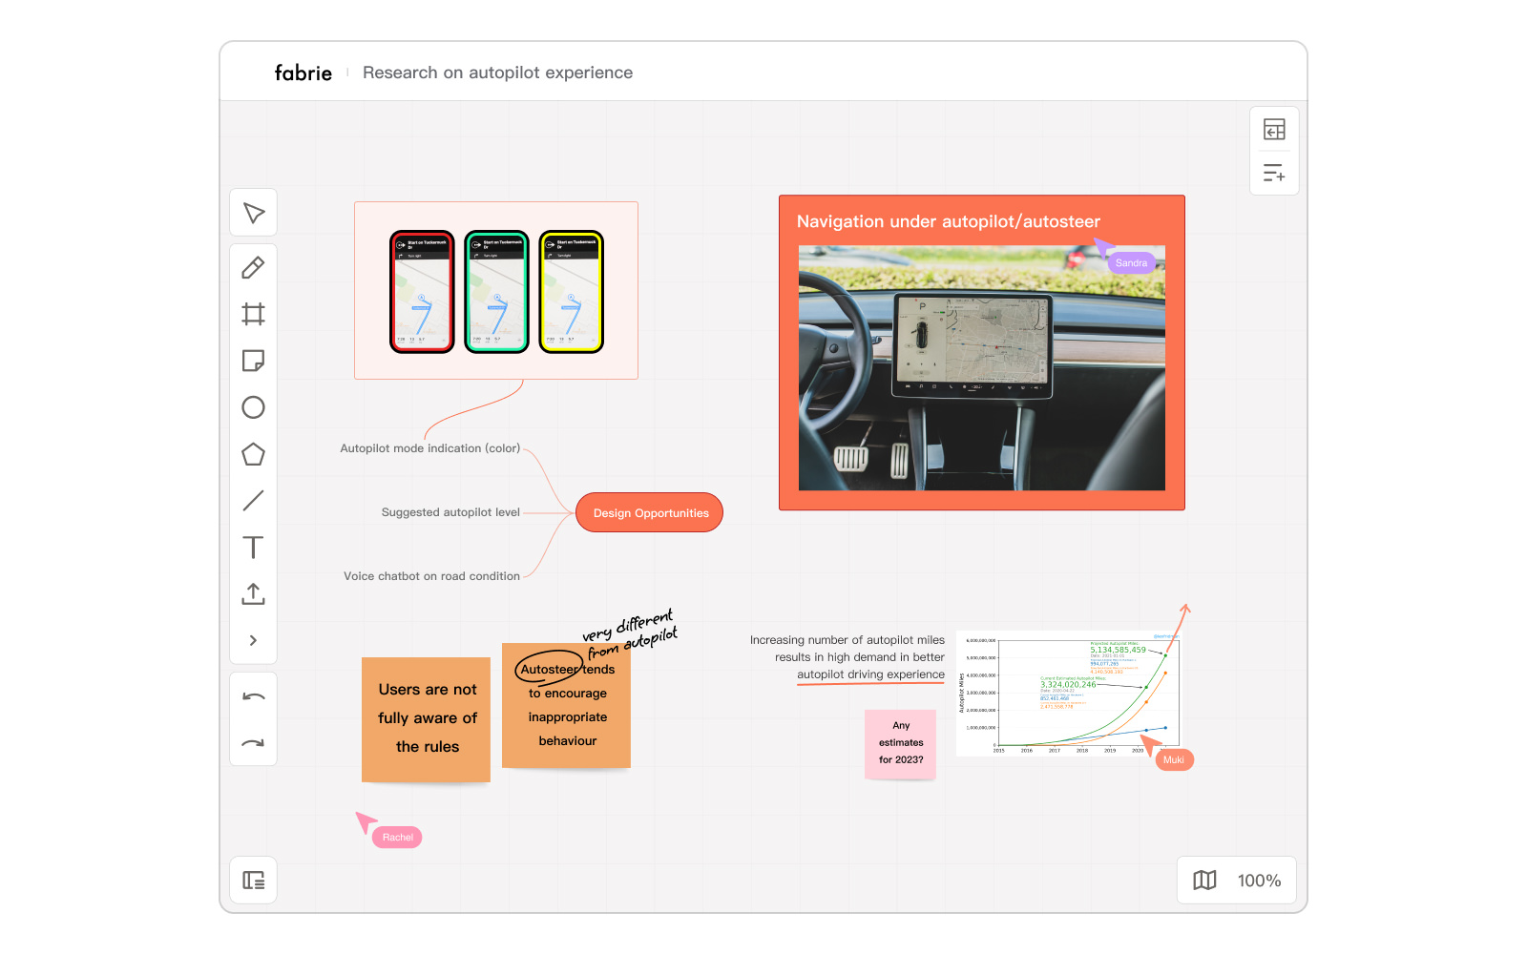This screenshot has height=954, width=1527.
Task: Select the yellow-bordered phone mockup
Action: [x=572, y=292]
